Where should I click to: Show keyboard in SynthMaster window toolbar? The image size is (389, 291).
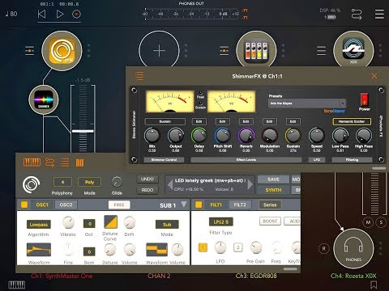click(x=32, y=162)
